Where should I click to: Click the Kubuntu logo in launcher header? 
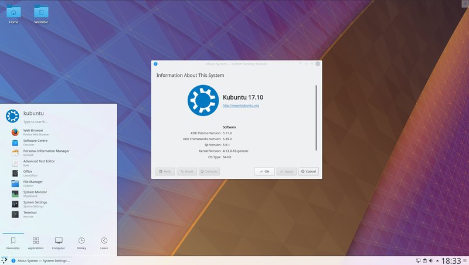click(12, 116)
